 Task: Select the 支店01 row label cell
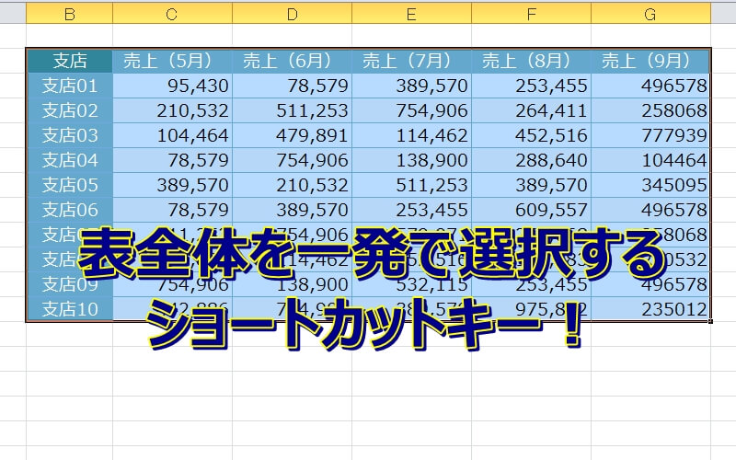(70, 86)
